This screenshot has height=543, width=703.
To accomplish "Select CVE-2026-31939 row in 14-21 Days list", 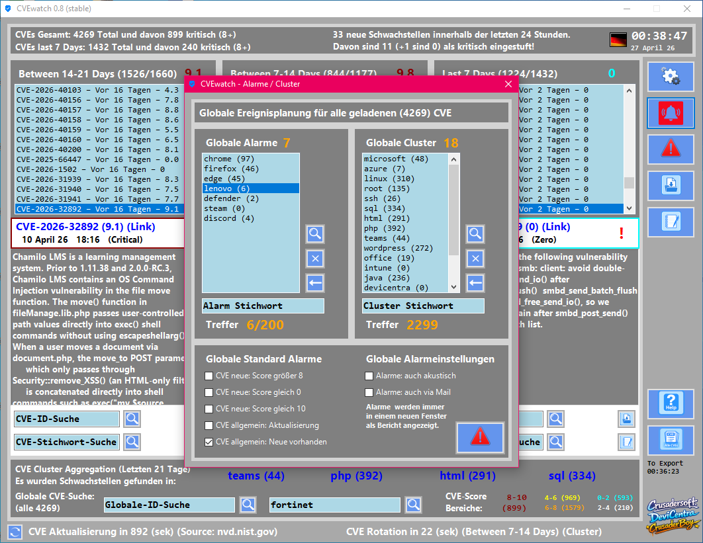I will click(99, 179).
